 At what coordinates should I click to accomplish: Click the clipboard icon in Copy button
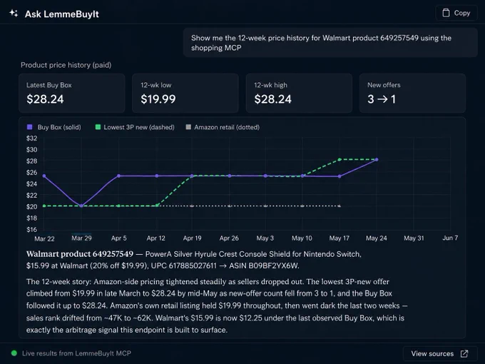(446, 13)
